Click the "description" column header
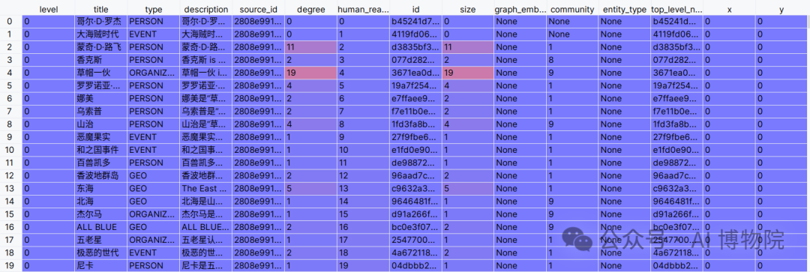The image size is (810, 272). 205,9
